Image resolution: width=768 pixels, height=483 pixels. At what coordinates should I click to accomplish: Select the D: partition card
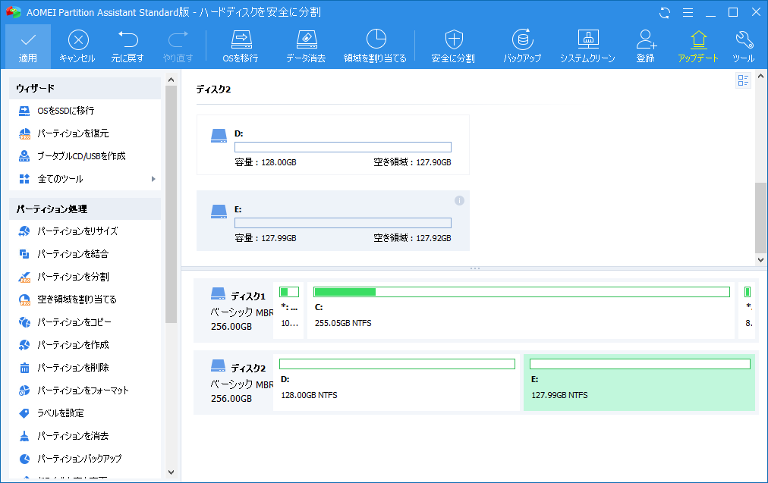click(333, 145)
